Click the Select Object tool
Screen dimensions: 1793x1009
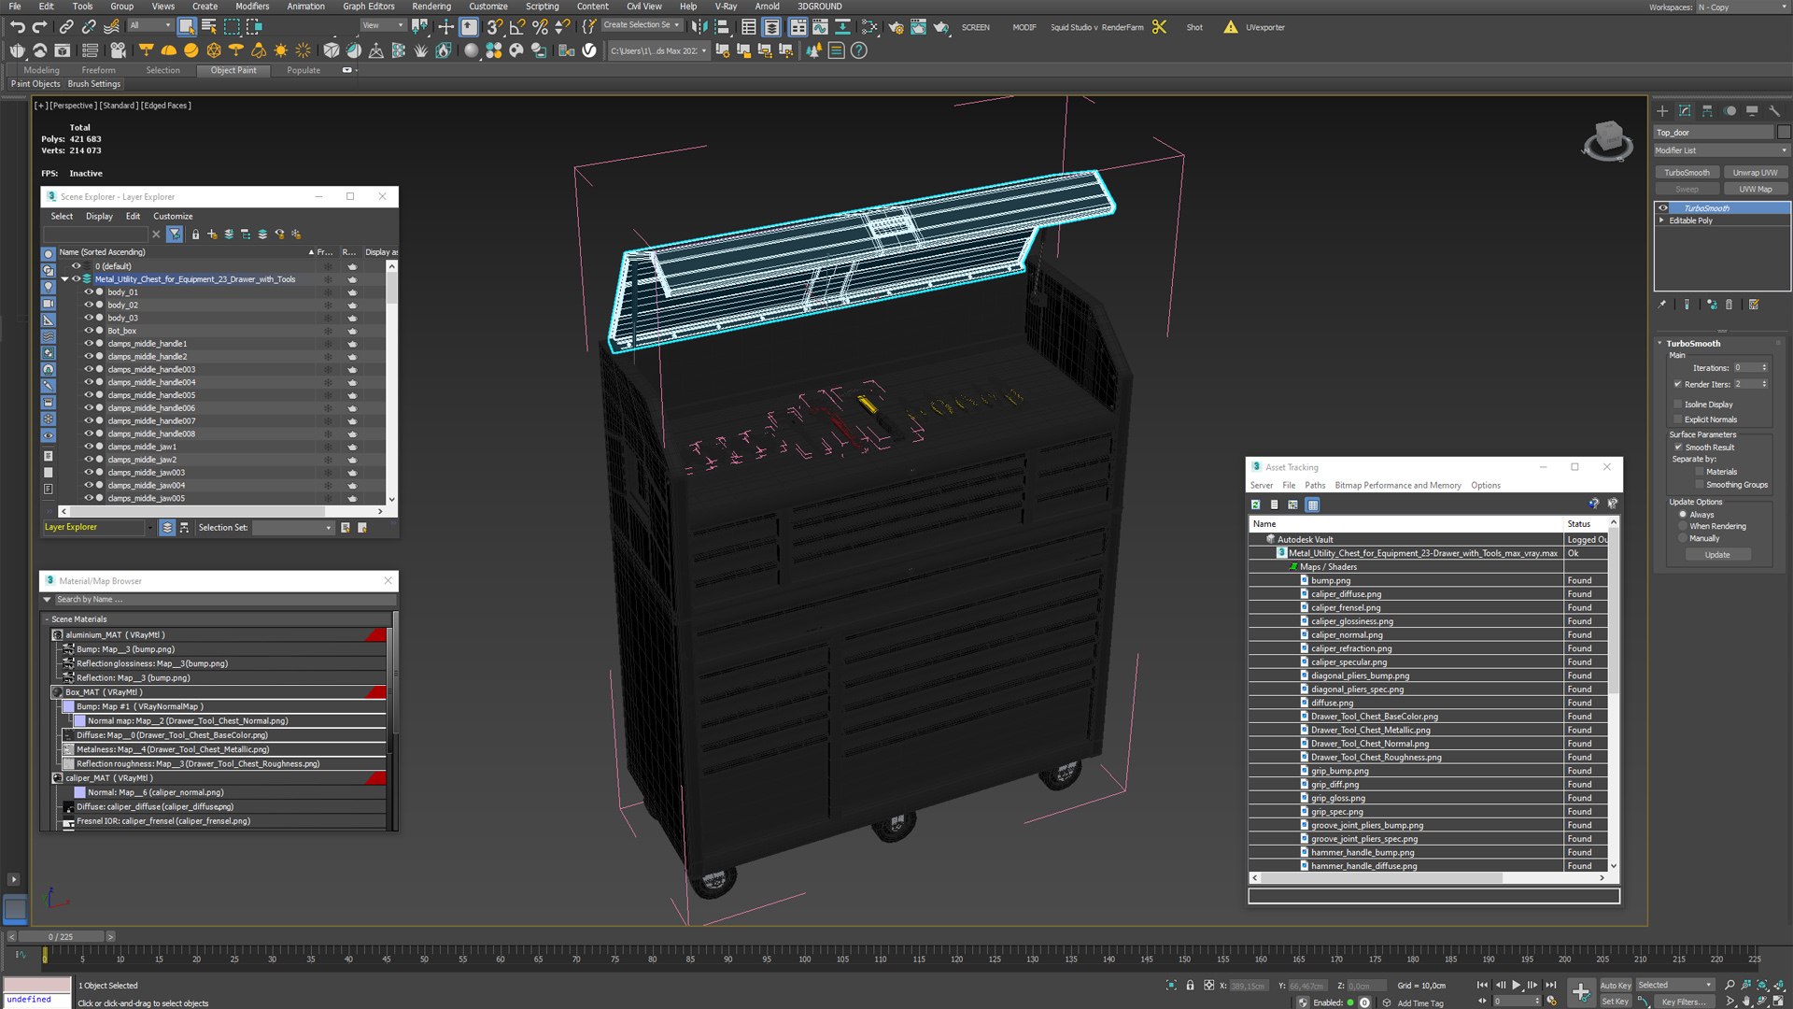point(187,27)
